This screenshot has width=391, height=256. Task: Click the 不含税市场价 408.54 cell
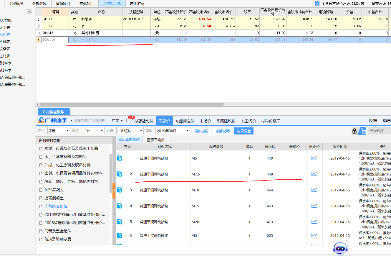pyautogui.click(x=200, y=19)
